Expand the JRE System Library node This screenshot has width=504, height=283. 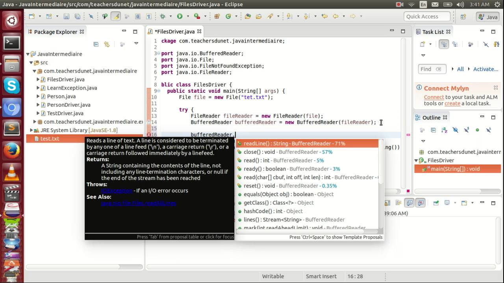pos(31,130)
